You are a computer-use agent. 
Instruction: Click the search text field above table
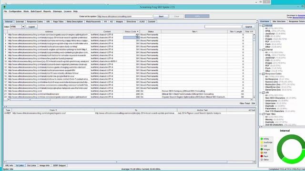223,27
